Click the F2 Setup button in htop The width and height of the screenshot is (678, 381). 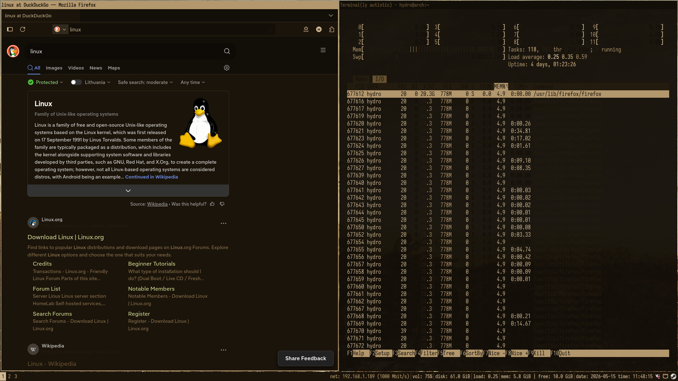click(381, 353)
